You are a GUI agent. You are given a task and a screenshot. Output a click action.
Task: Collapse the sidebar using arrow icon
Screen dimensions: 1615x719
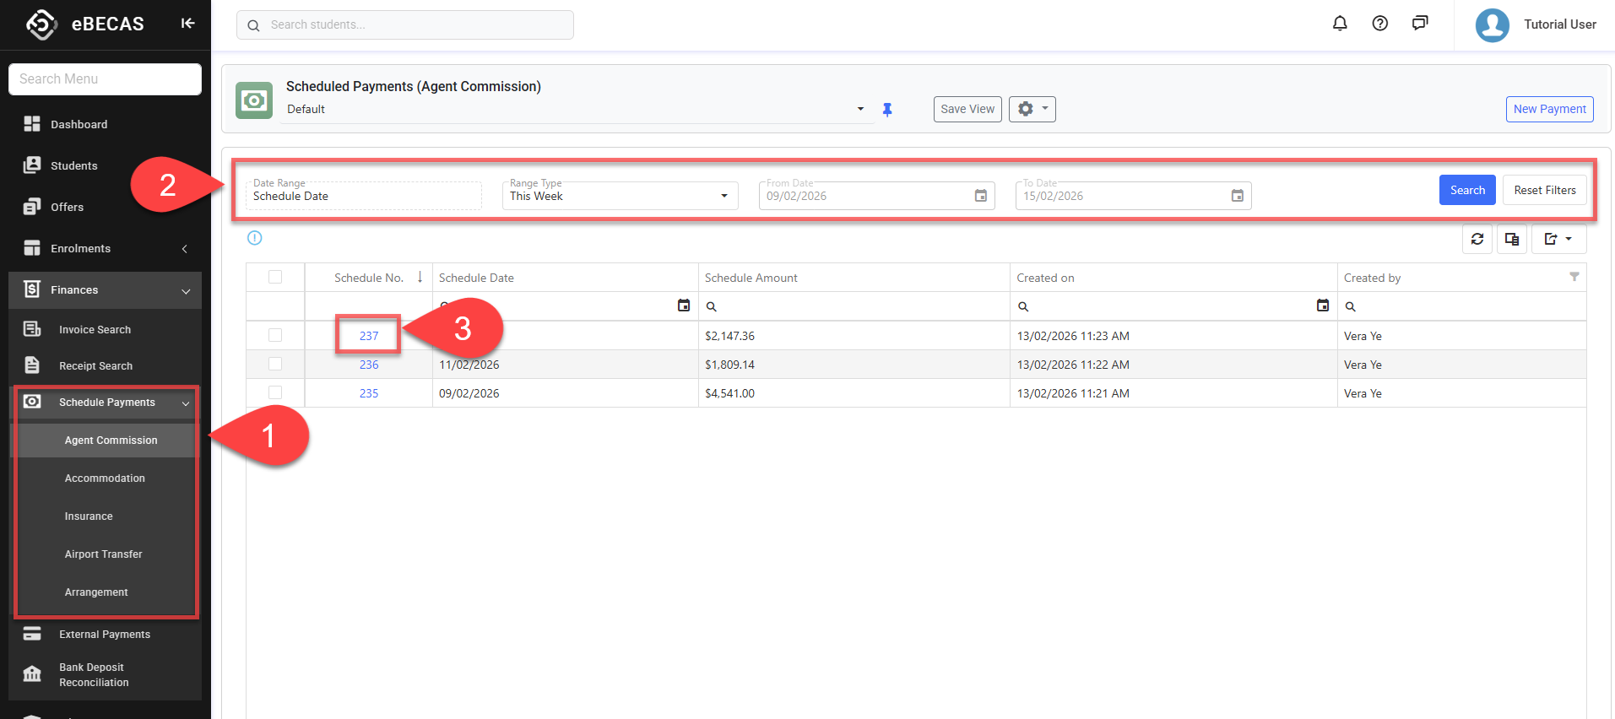[187, 24]
